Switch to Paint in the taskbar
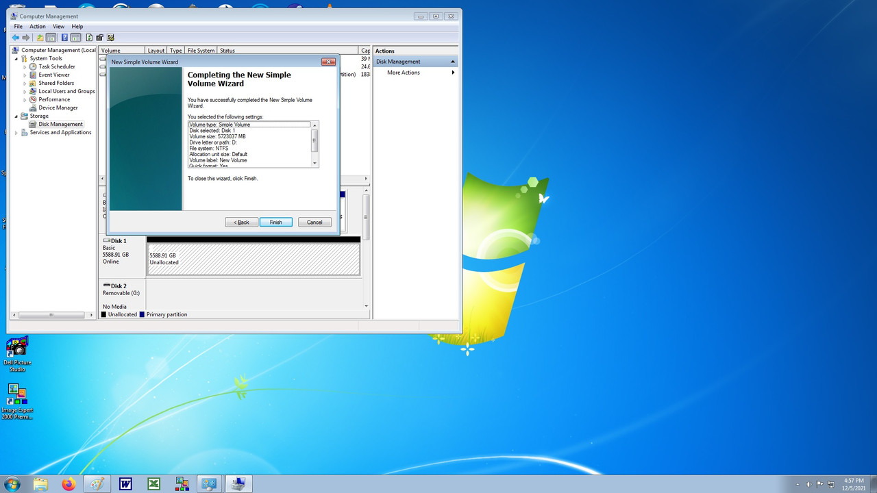 [x=97, y=484]
